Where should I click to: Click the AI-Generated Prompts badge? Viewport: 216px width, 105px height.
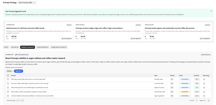point(22,55)
